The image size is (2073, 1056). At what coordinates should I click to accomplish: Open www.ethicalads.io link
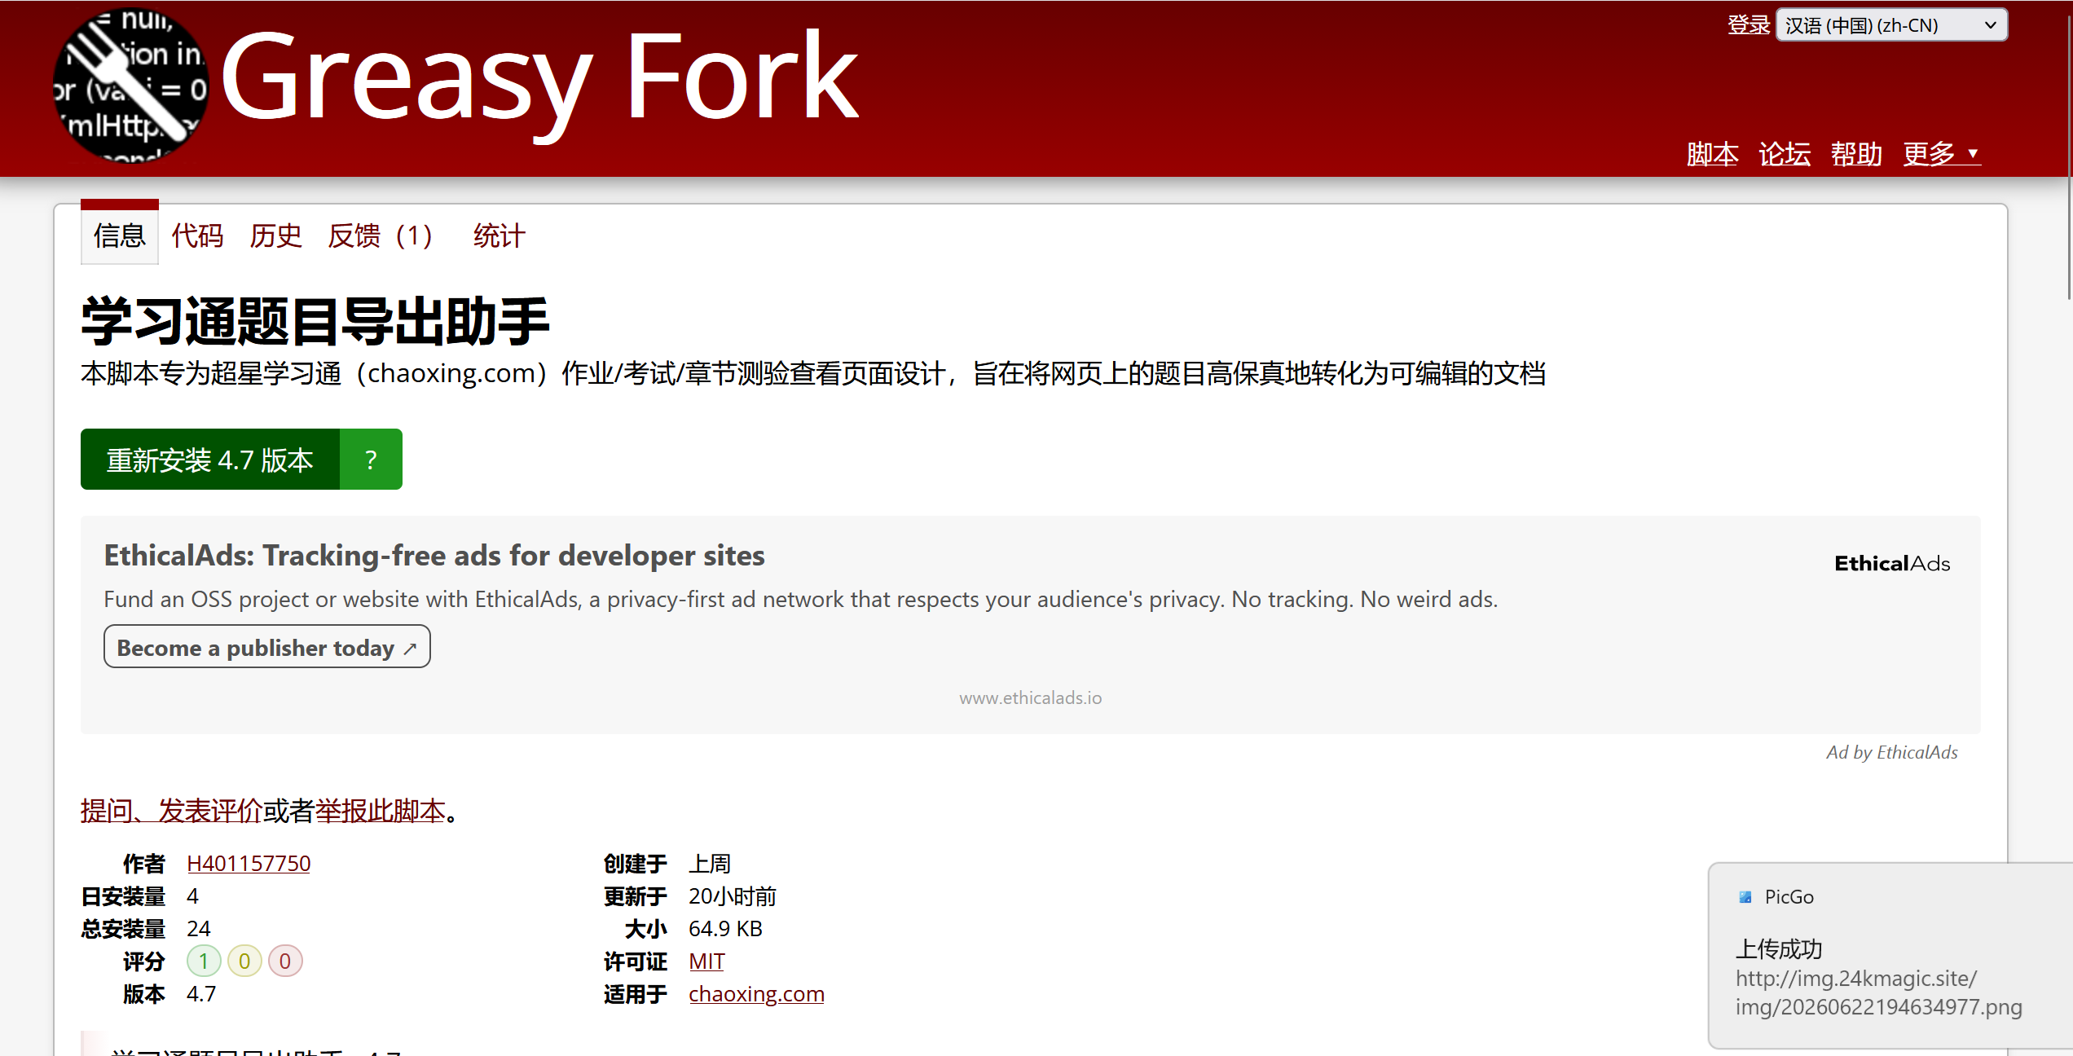(1030, 697)
